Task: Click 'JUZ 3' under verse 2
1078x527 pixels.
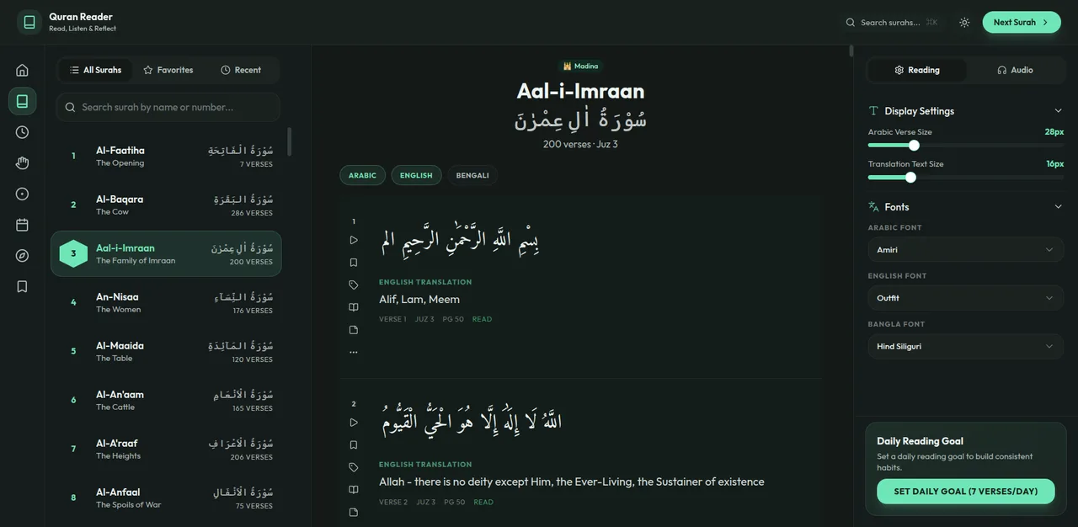Action: 425,502
